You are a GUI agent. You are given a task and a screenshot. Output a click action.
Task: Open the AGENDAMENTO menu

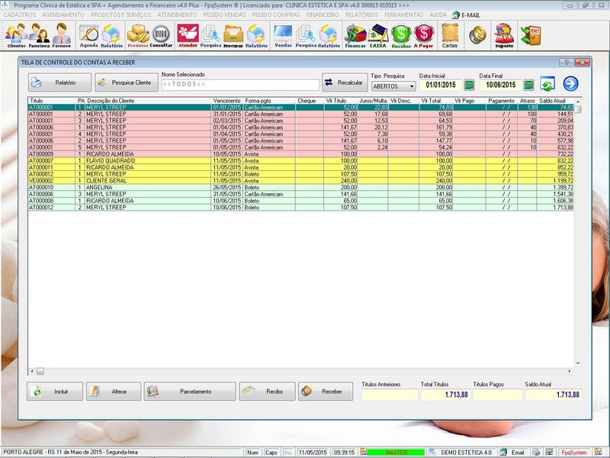pos(63,15)
